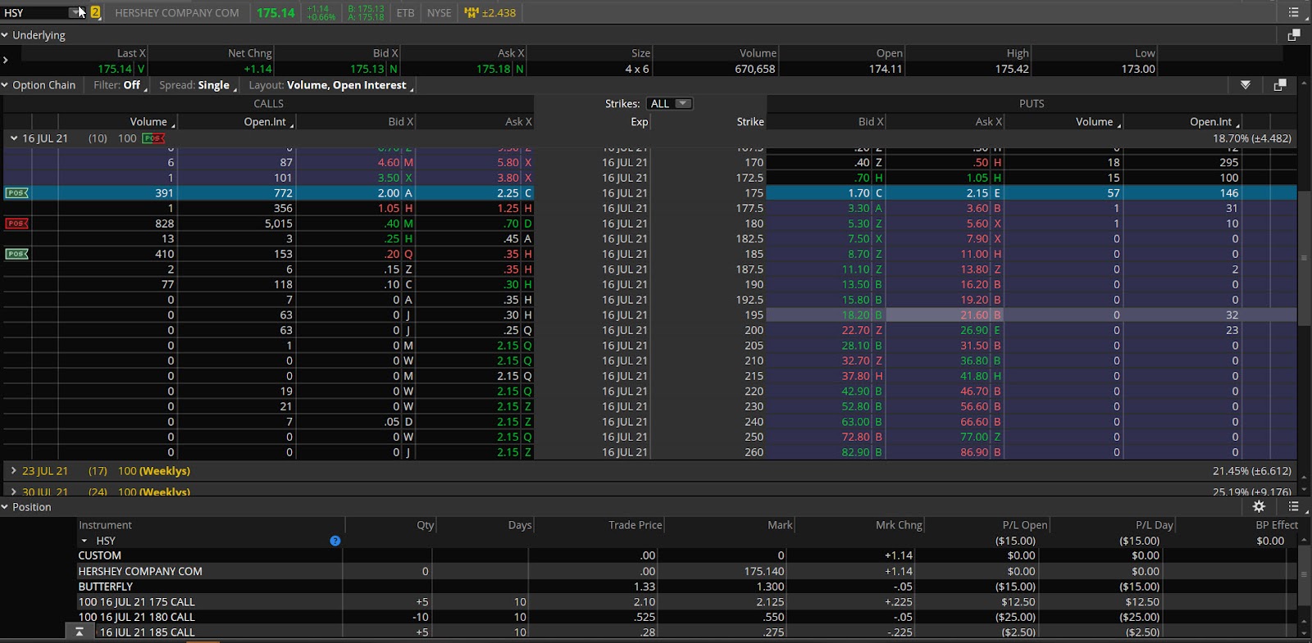Click the 182.5 strike cell
The height and width of the screenshot is (643, 1312).
749,238
